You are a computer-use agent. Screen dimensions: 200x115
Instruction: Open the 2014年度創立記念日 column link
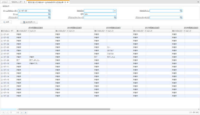36,28
